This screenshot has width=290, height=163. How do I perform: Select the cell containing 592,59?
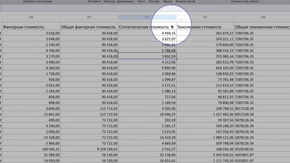tap(147, 120)
